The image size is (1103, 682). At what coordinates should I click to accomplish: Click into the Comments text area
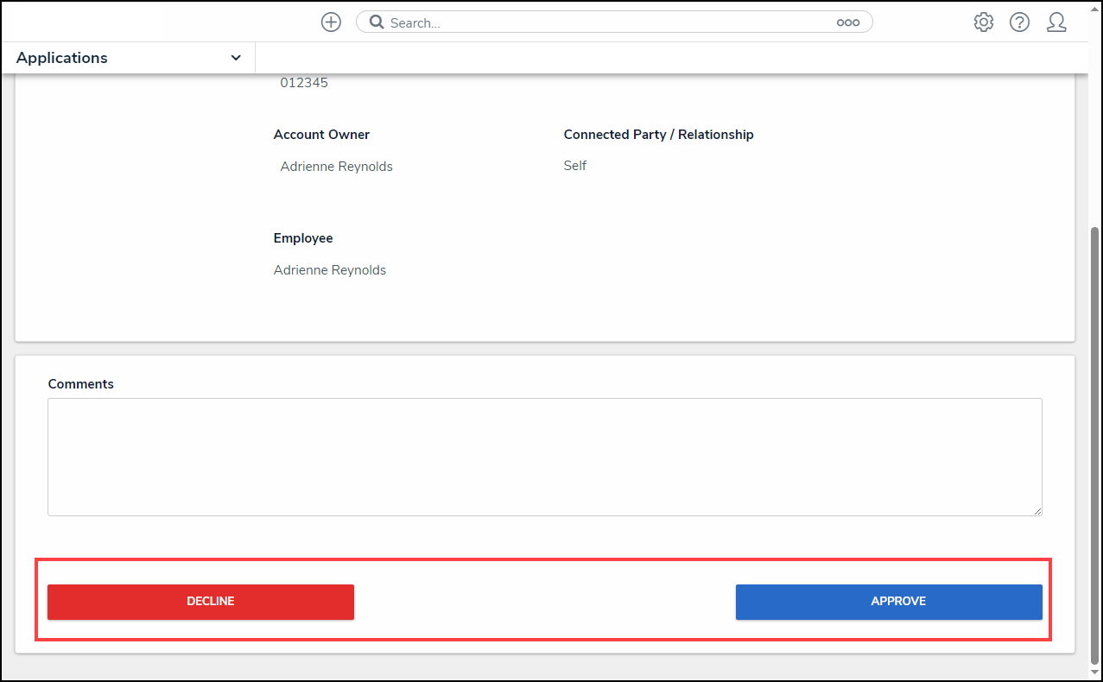point(544,457)
